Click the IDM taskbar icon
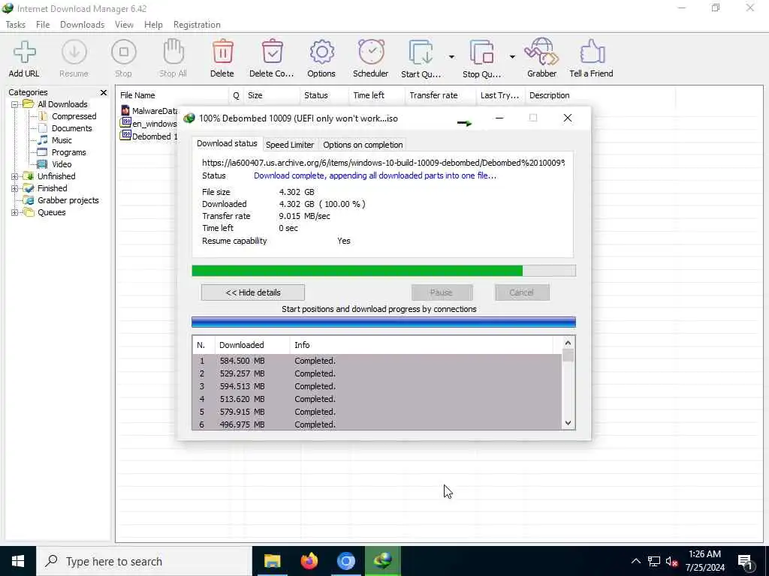 coord(382,561)
